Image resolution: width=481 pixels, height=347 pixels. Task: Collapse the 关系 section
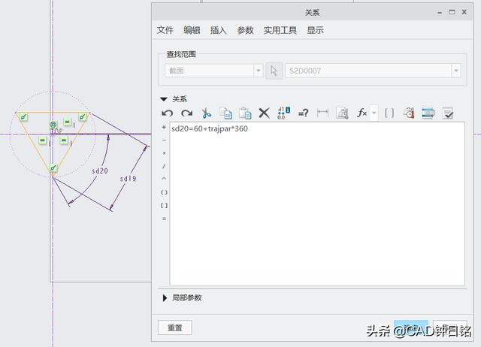click(x=164, y=99)
